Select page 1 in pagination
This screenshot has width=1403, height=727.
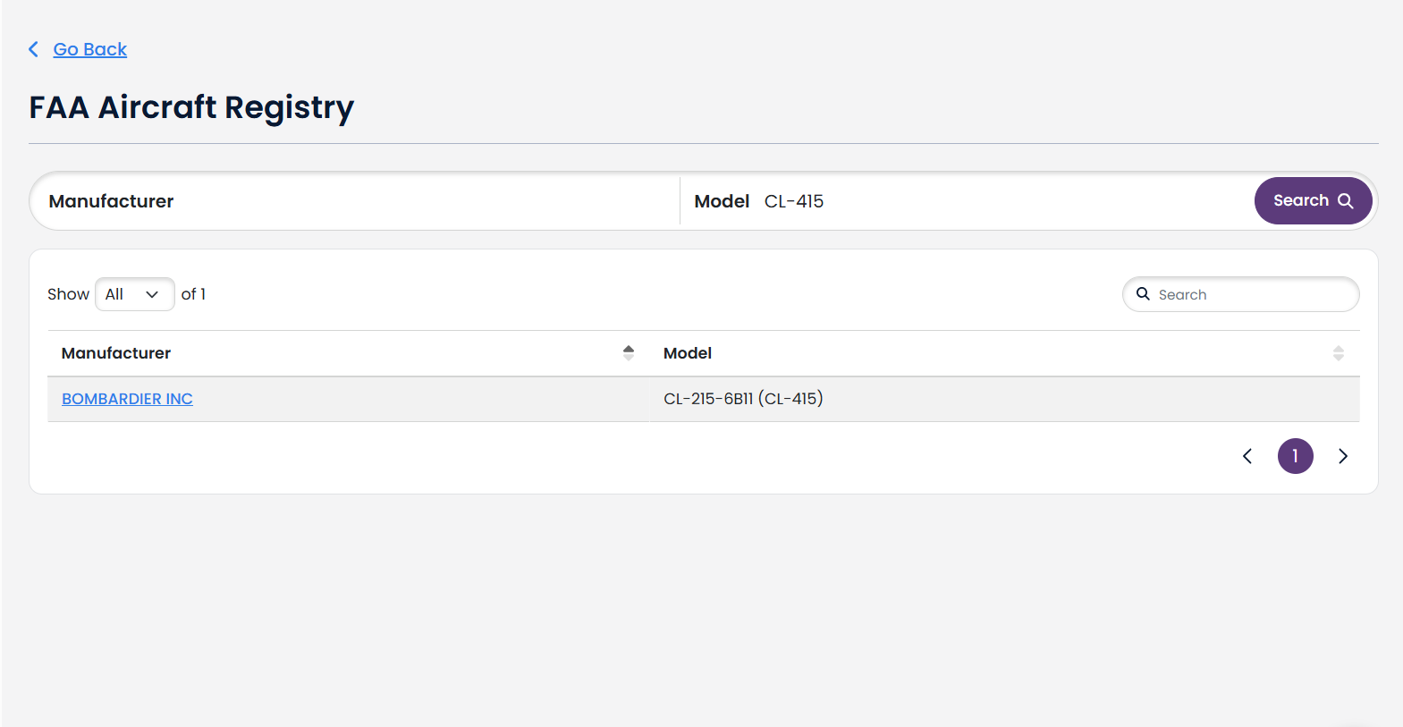click(x=1295, y=456)
